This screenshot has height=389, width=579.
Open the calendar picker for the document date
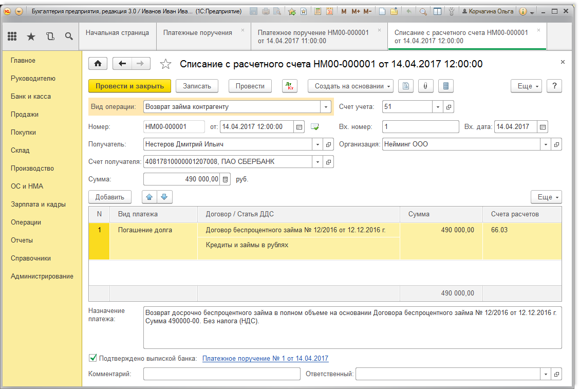299,127
